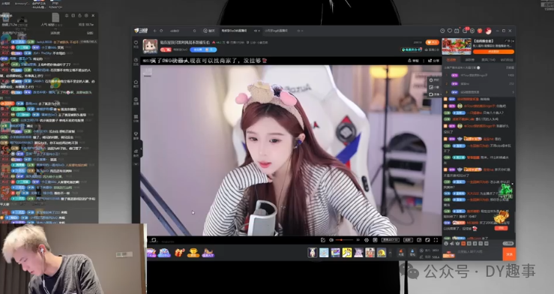Select the rainbow gift in gift bar
Viewport: 554px width, 294px height.
pyautogui.click(x=335, y=253)
